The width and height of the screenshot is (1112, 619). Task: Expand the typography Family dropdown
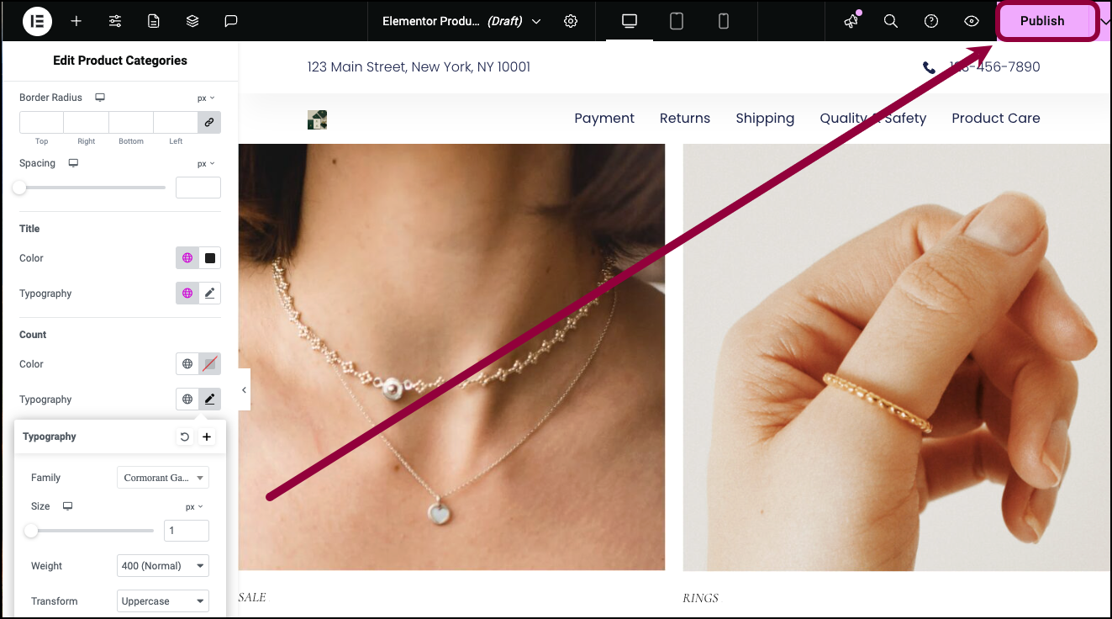[163, 478]
